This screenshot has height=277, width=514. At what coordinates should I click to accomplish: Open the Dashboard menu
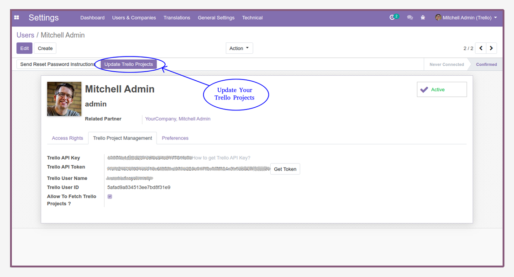coord(93,18)
